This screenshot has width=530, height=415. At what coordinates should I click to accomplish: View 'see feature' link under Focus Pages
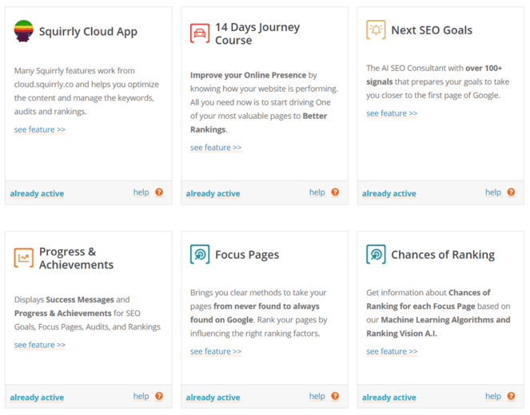[x=216, y=351]
